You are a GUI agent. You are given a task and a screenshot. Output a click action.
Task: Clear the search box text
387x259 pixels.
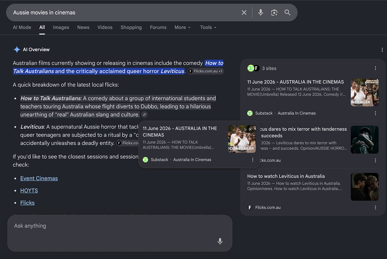(244, 13)
